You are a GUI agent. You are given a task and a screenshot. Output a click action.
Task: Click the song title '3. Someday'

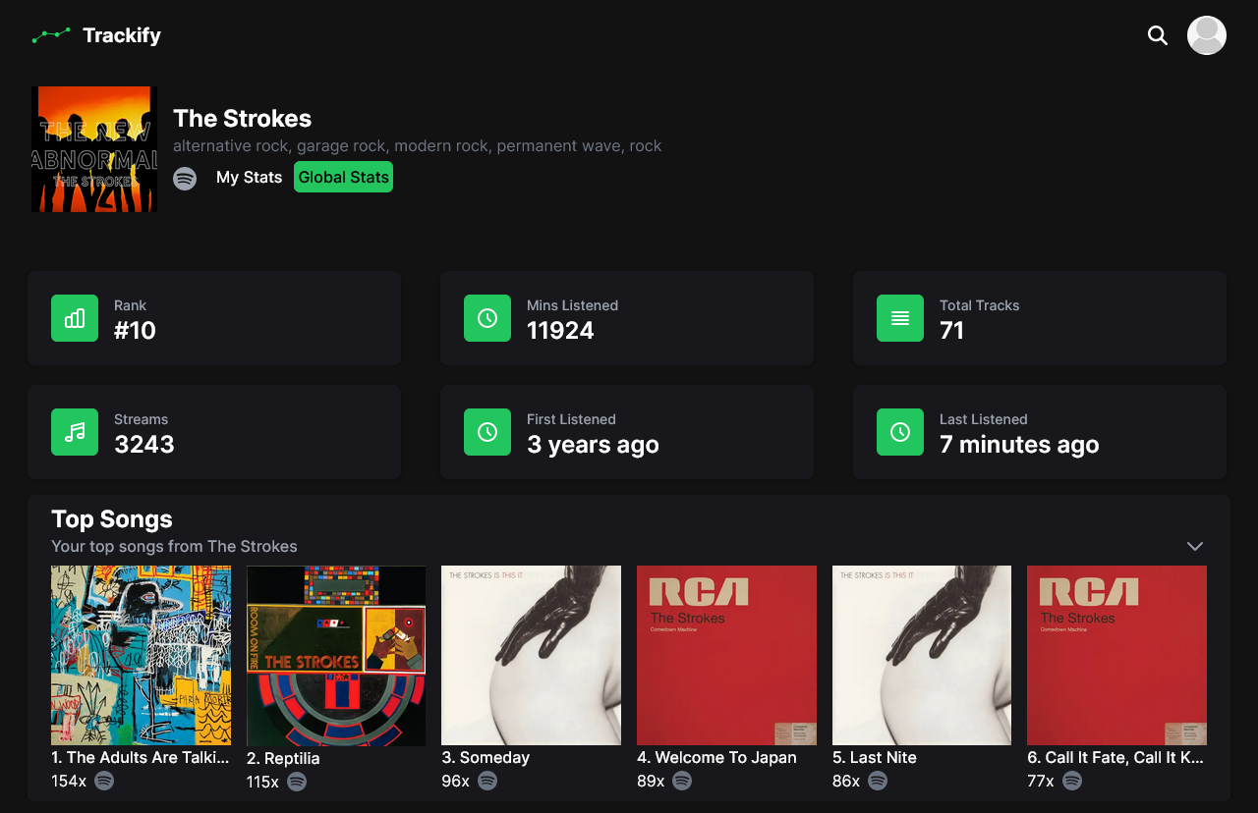point(486,757)
